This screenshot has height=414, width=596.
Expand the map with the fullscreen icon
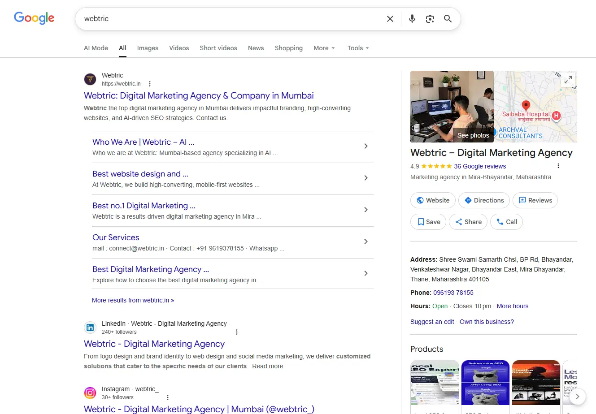click(568, 80)
